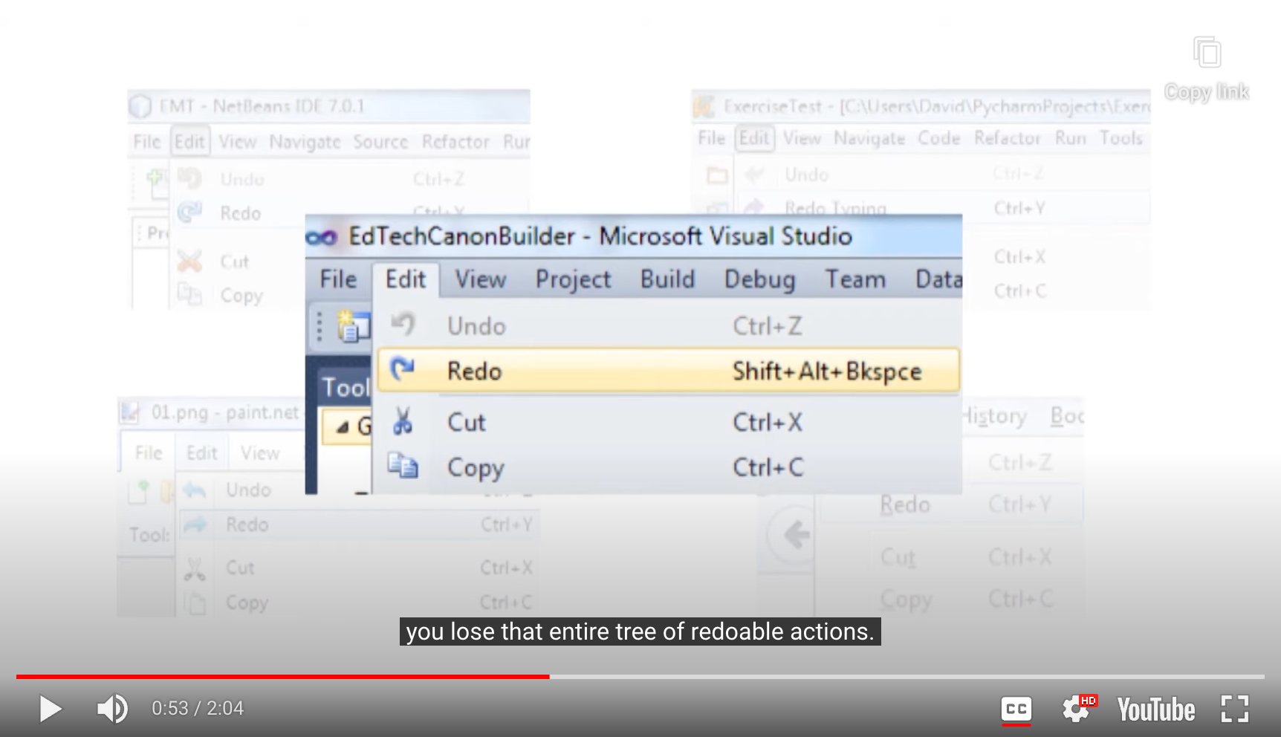This screenshot has height=737, width=1281.
Task: Open View menu in Visual Studio
Action: pos(481,279)
